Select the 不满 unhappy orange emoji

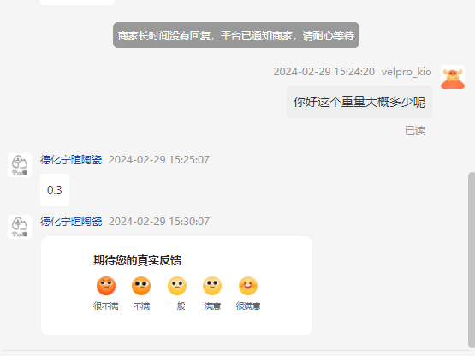click(141, 286)
